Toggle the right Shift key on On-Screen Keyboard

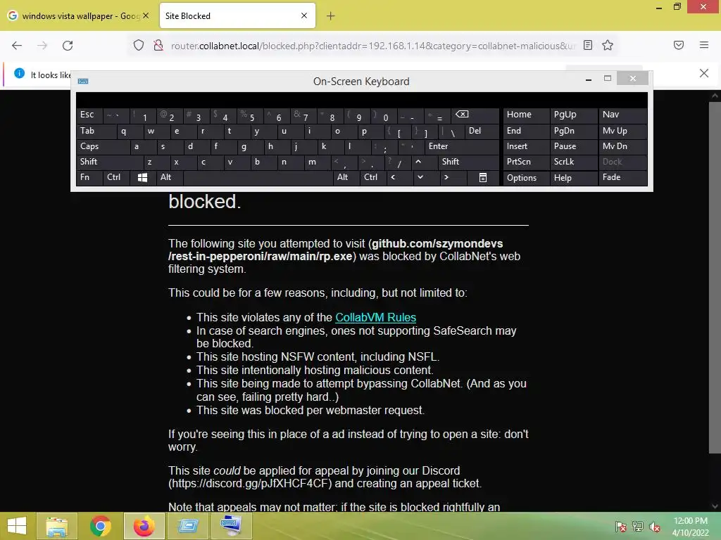[468, 162]
